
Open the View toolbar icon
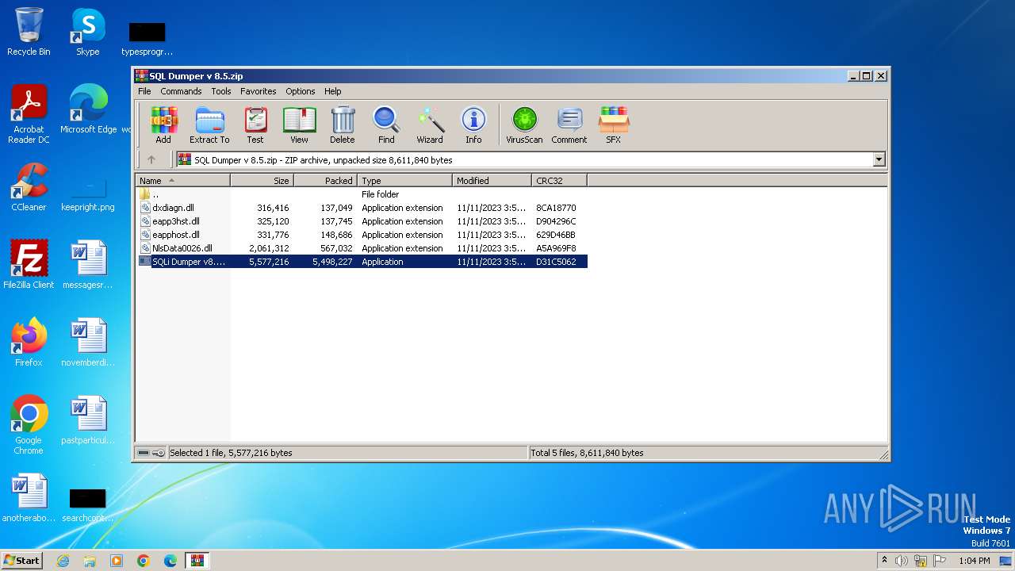tap(299, 125)
